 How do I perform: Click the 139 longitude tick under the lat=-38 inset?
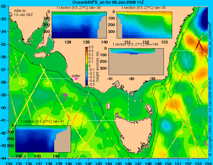click(86, 42)
